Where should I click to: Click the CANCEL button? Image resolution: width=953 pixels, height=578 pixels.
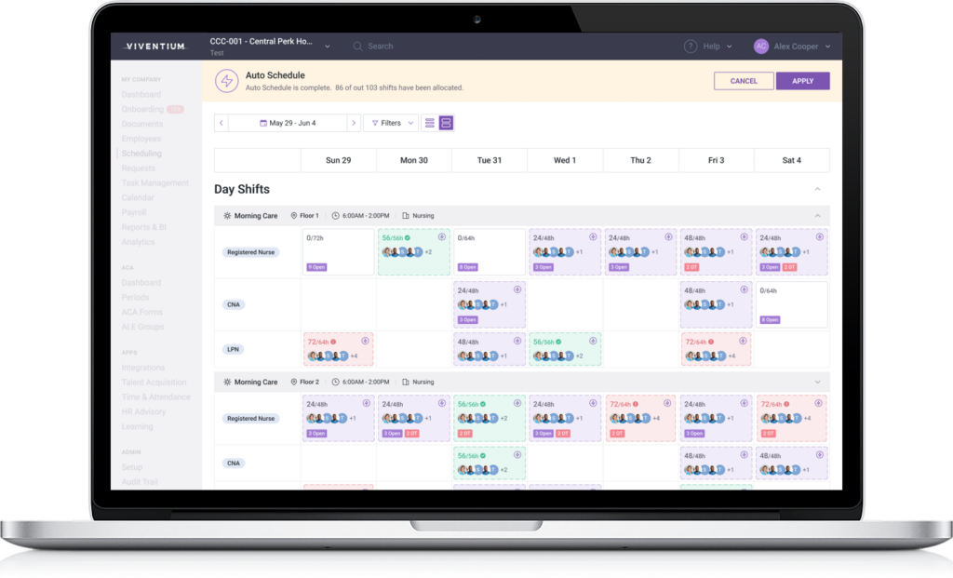743,81
